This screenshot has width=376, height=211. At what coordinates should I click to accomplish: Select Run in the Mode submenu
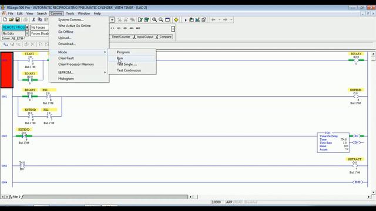(x=132, y=58)
